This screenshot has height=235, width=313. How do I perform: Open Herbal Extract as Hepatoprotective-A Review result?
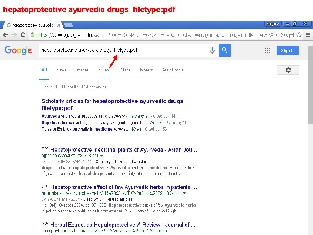123,225
